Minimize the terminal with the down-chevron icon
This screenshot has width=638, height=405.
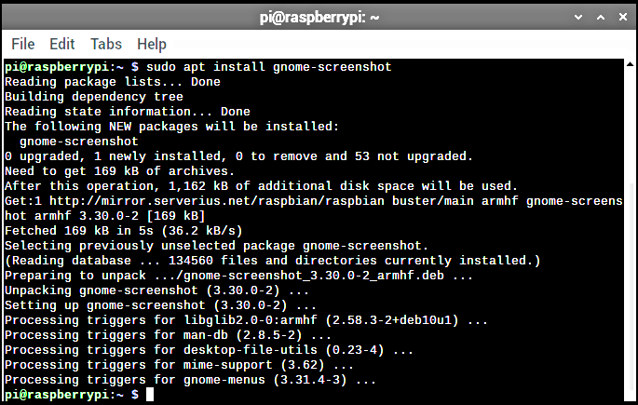pos(578,17)
